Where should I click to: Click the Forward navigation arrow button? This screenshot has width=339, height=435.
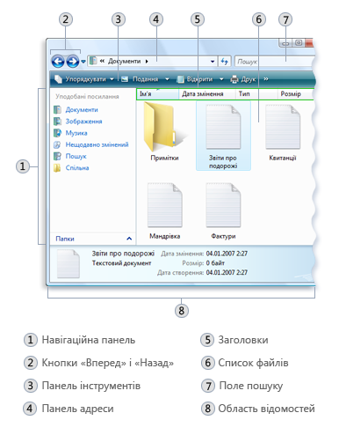(x=73, y=62)
